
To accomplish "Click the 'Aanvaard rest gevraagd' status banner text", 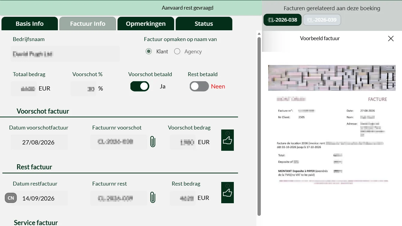I will coord(188,8).
